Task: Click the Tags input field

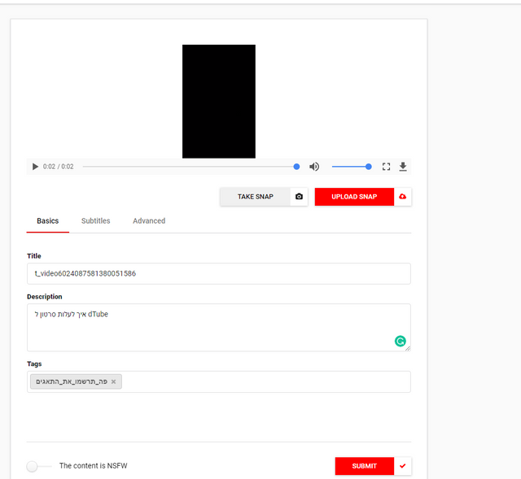Action: tap(219, 381)
